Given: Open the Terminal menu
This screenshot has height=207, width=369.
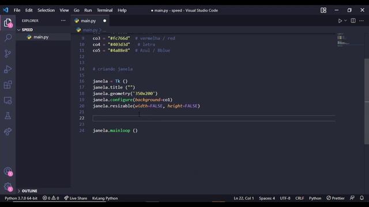Looking at the screenshot, I should coord(105,10).
